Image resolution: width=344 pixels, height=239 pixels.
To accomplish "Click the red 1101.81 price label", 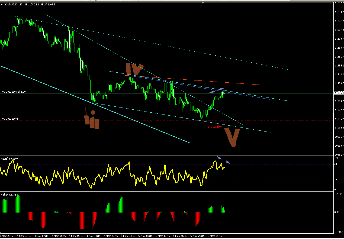I will (213, 127).
